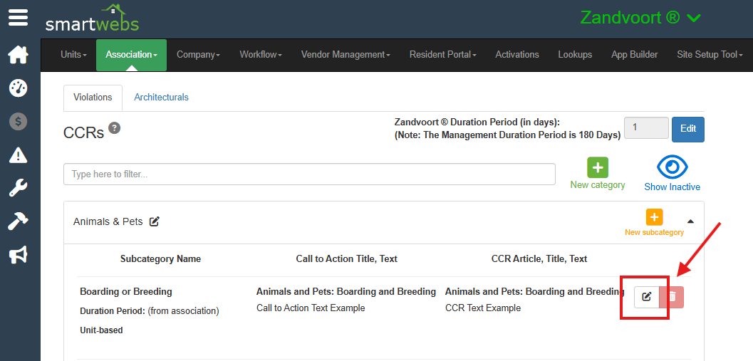
Task: Click the hammer icon in sidebar
Action: pyautogui.click(x=19, y=221)
